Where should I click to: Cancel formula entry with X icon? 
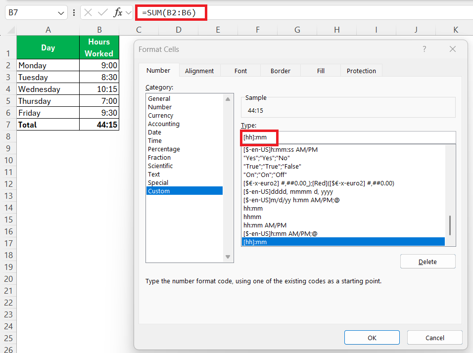tap(88, 13)
